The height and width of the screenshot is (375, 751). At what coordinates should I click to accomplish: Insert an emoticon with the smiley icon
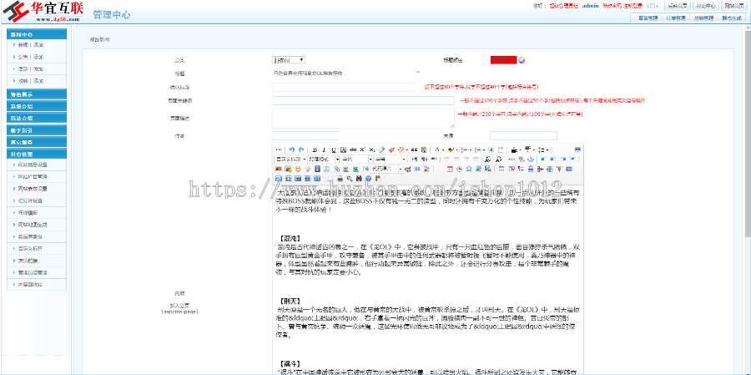298,169
